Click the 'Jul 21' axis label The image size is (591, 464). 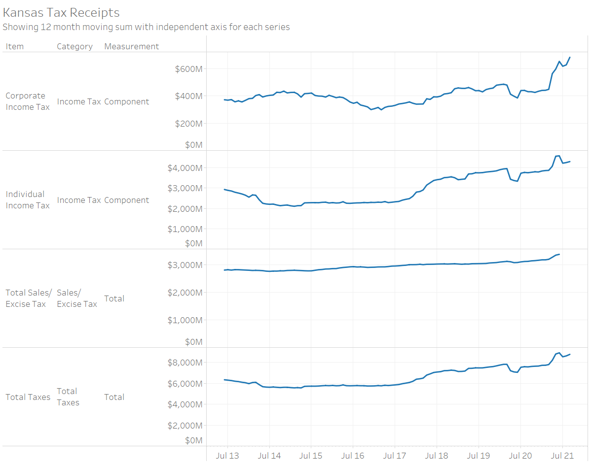click(x=562, y=456)
